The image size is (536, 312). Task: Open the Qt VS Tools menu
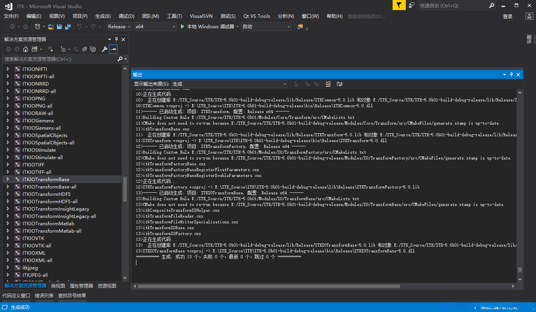pyautogui.click(x=257, y=16)
